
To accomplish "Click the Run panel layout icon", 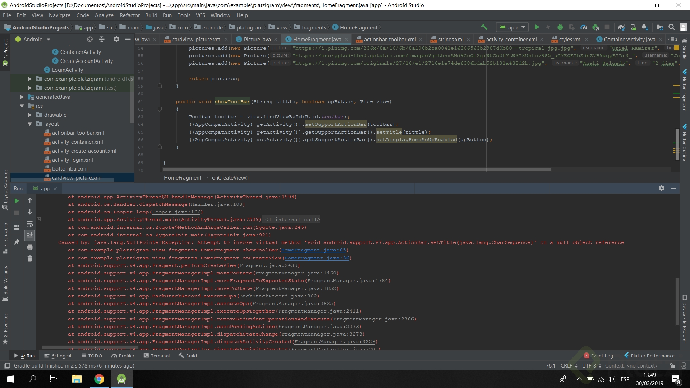I will tap(17, 227).
